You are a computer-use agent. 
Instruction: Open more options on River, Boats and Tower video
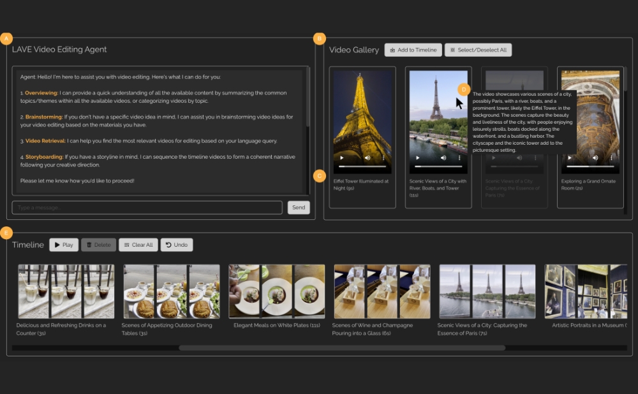tap(459, 157)
